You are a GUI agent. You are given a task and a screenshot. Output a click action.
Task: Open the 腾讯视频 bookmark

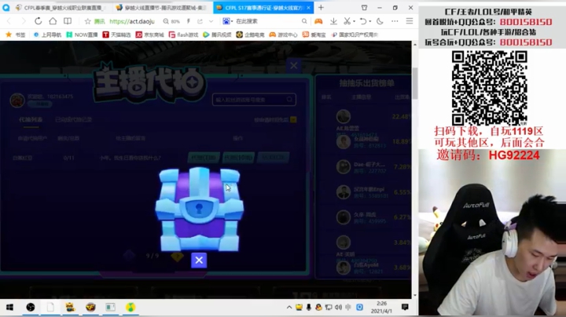tap(217, 35)
